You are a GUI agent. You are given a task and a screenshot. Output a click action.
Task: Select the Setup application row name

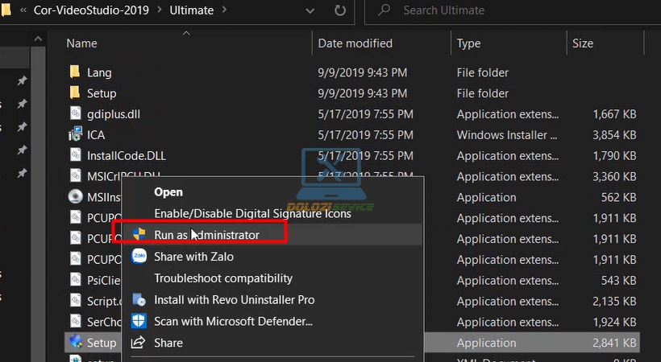[102, 343]
